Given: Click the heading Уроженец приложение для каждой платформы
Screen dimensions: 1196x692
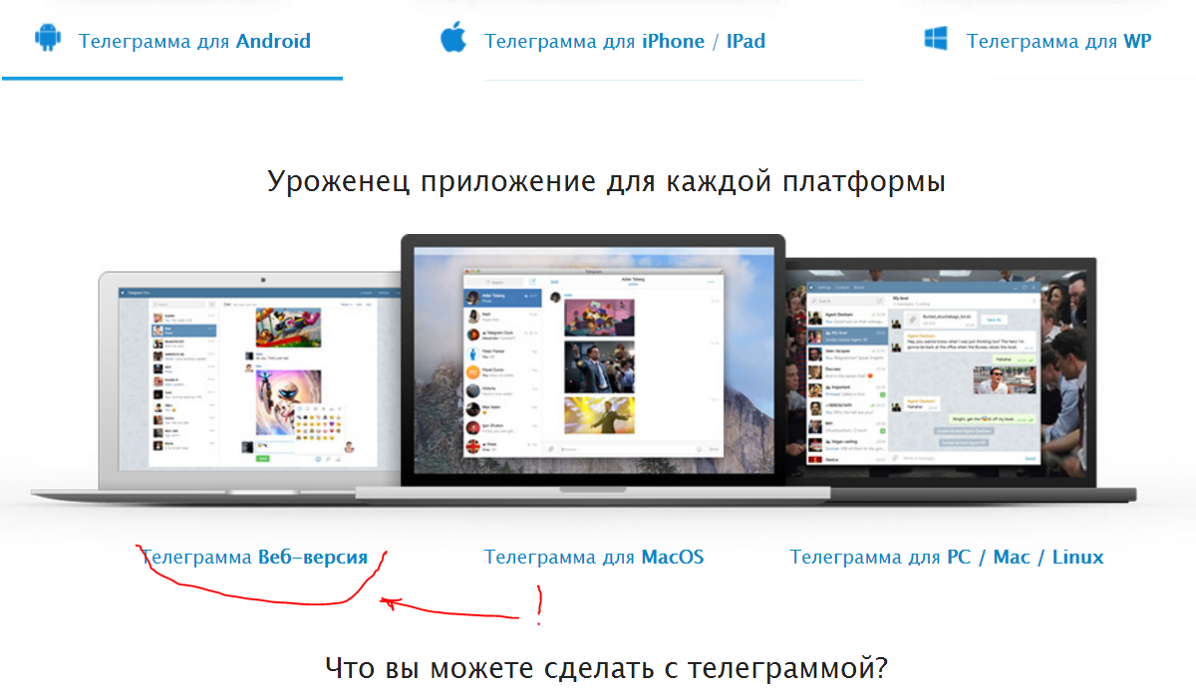Looking at the screenshot, I should click(x=606, y=183).
